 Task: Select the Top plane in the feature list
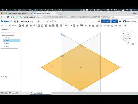[11, 41]
